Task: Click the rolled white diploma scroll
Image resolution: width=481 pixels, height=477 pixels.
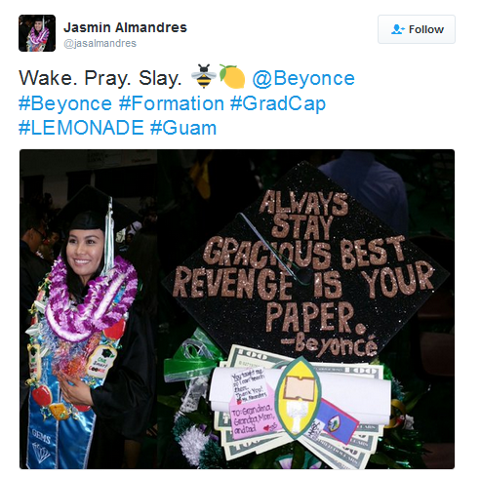Action: point(300,390)
